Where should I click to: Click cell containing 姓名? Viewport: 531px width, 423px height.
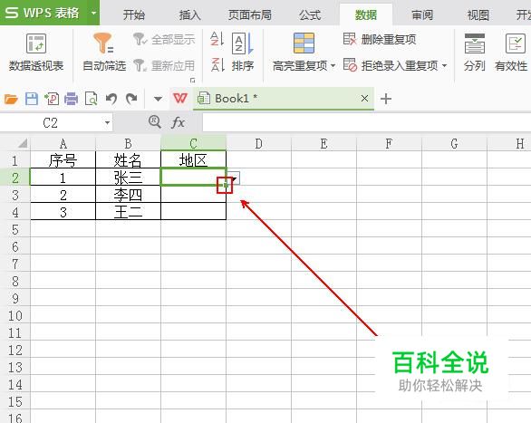click(128, 160)
